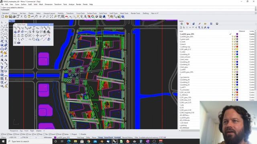
Task: Change color swatch of 2_text_schwarz layer
Action: tap(237, 57)
